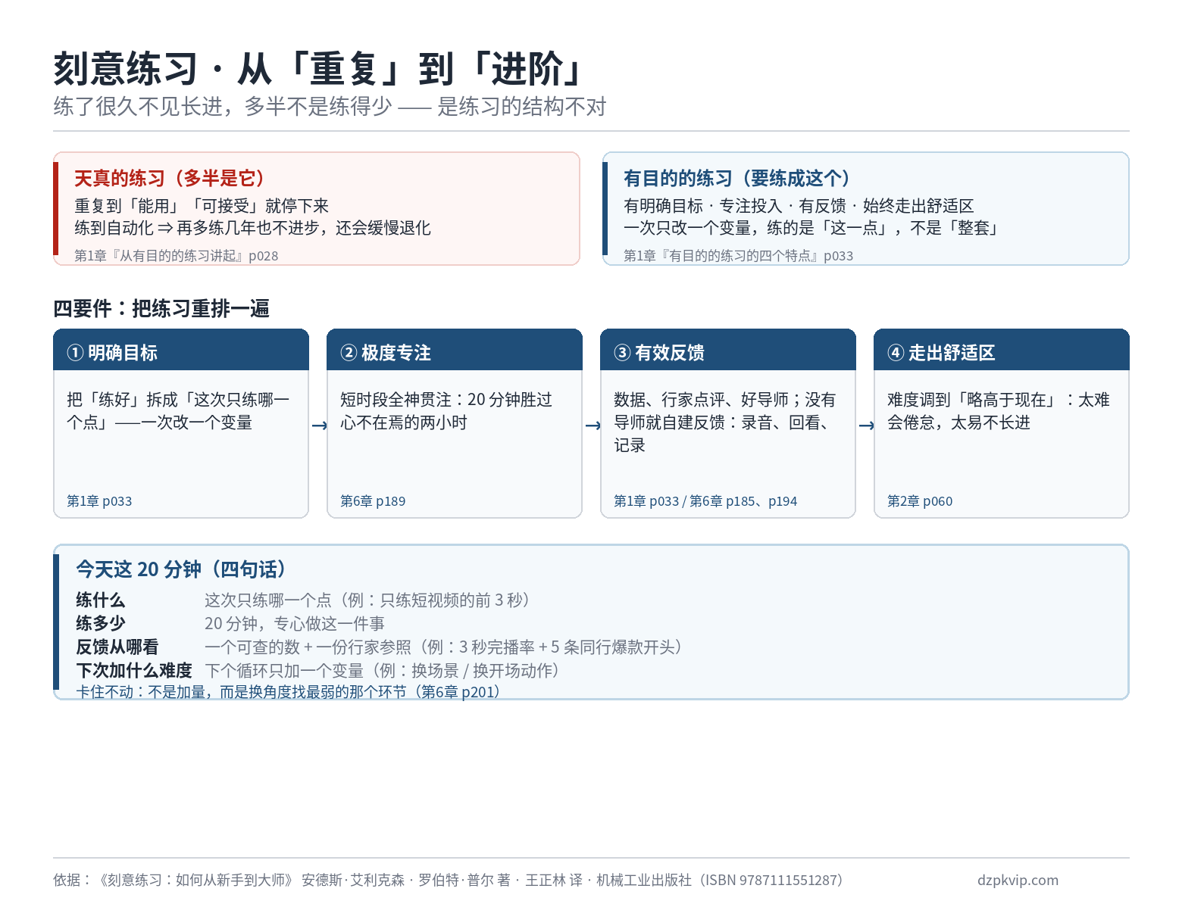Click the line beginning "练到自动化"
Screen dimensions: 1182x901
click(x=252, y=228)
